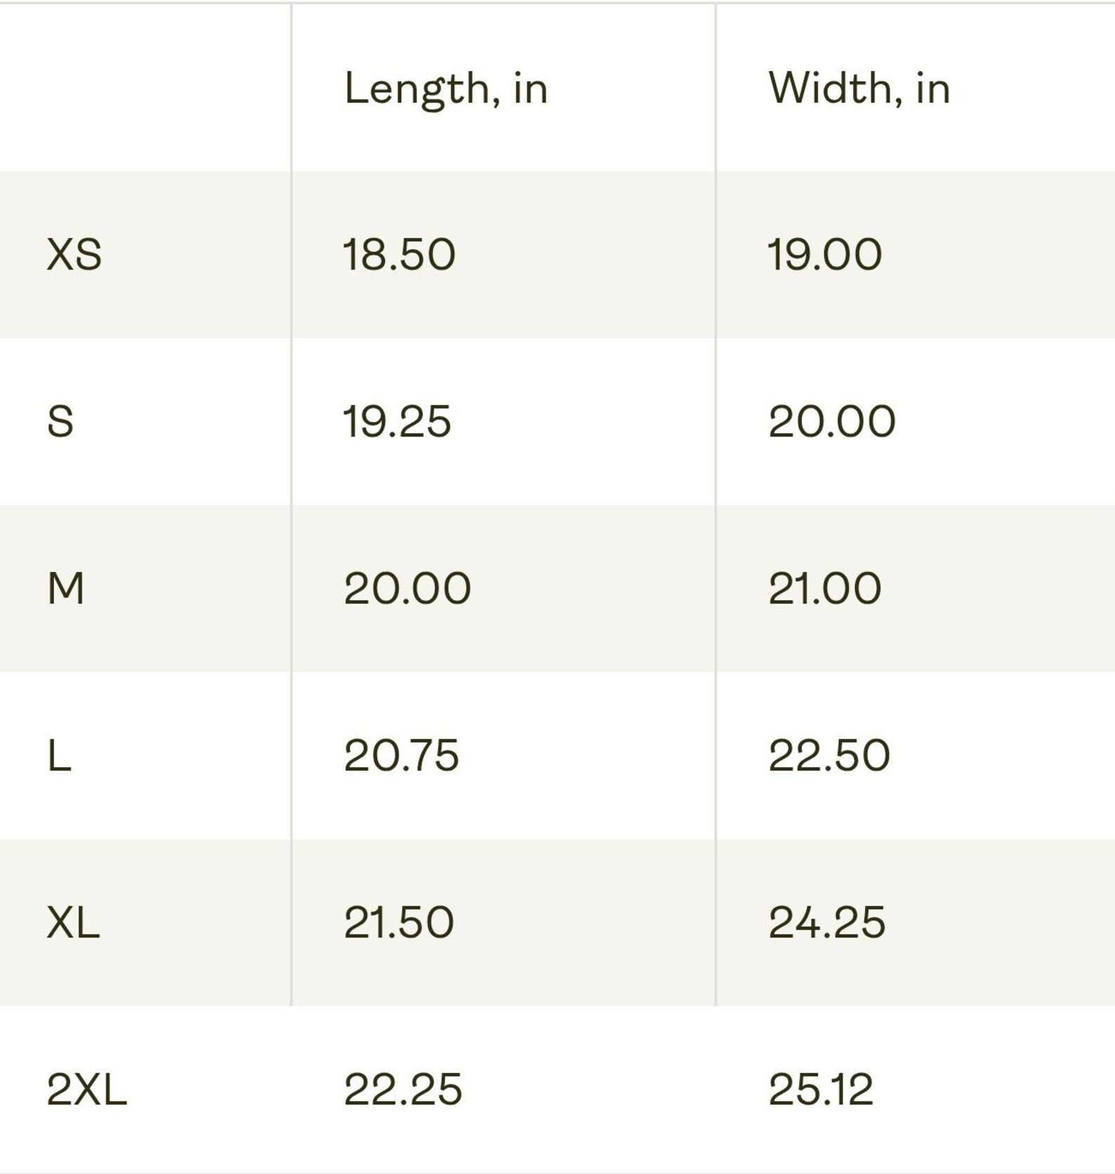This screenshot has height=1174, width=1115.
Task: Click the 2XL size row label
Action: [87, 1089]
